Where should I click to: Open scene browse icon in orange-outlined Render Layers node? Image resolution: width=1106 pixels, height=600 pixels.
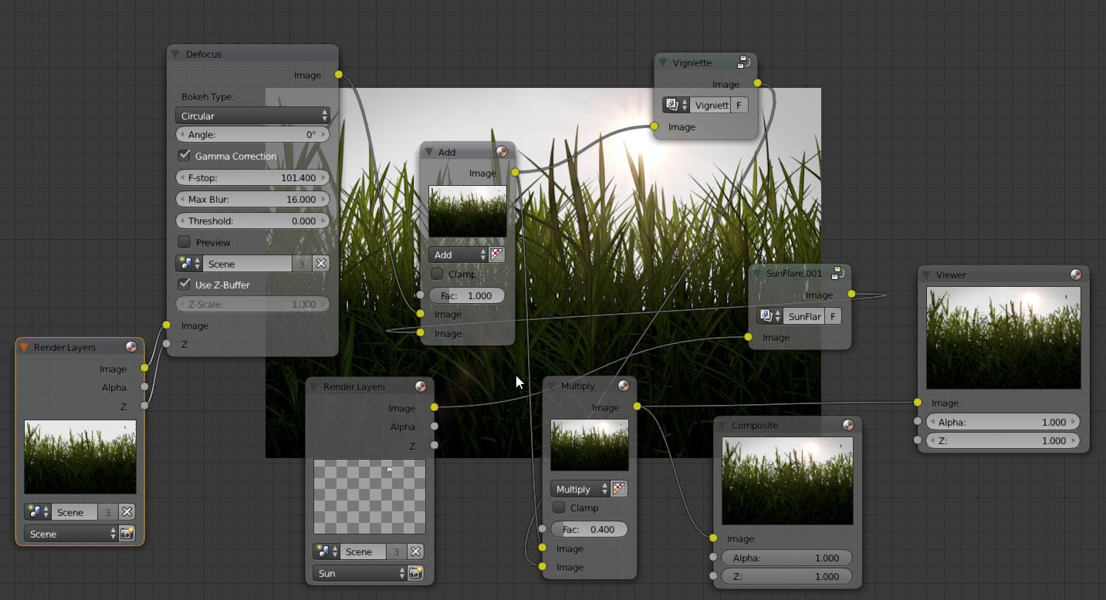coord(38,512)
